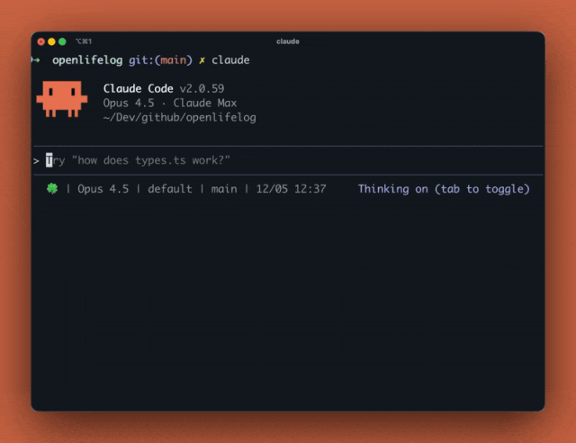Viewport: 576px width, 443px height.
Task: Click the ~/Dev/github/openlifelog path
Action: pyautogui.click(x=179, y=117)
